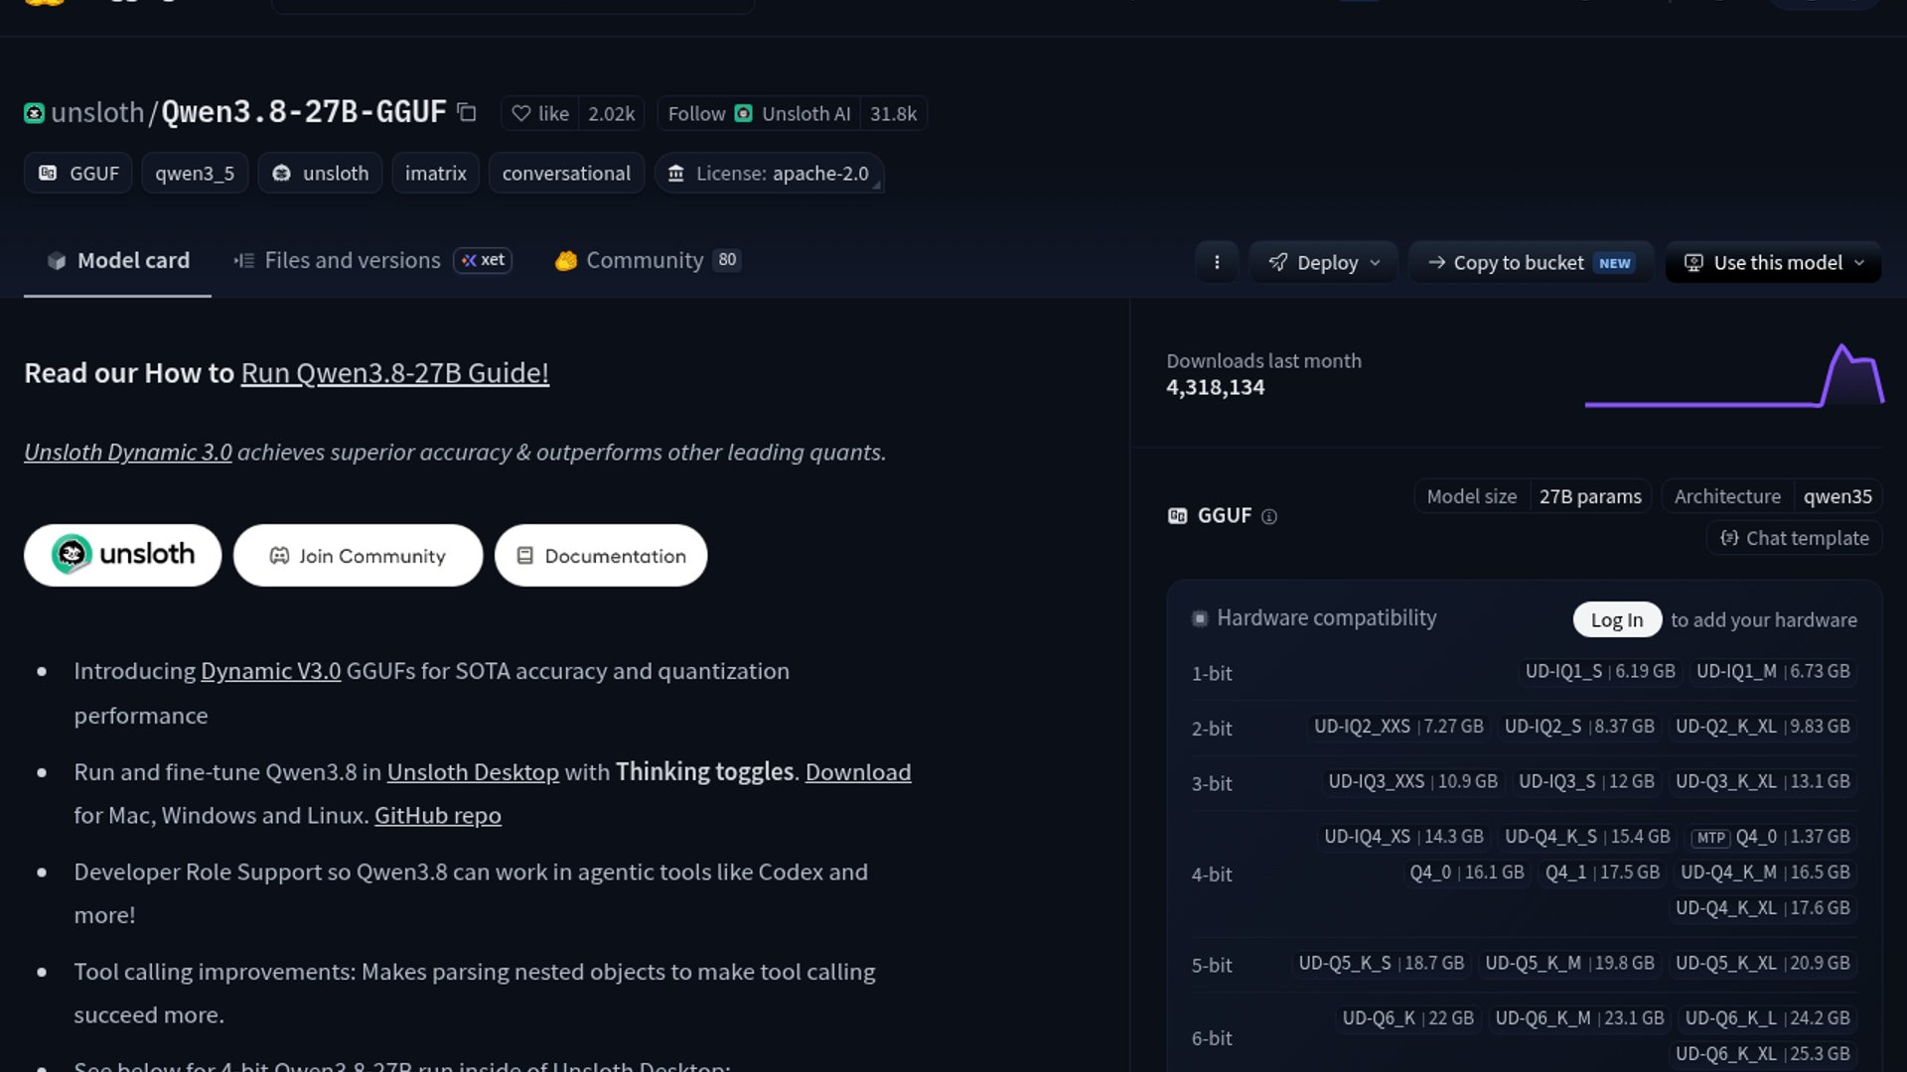Select the UD-Q4_K_XL 17.6 GB quant
The image size is (1907, 1072).
[1763, 908]
